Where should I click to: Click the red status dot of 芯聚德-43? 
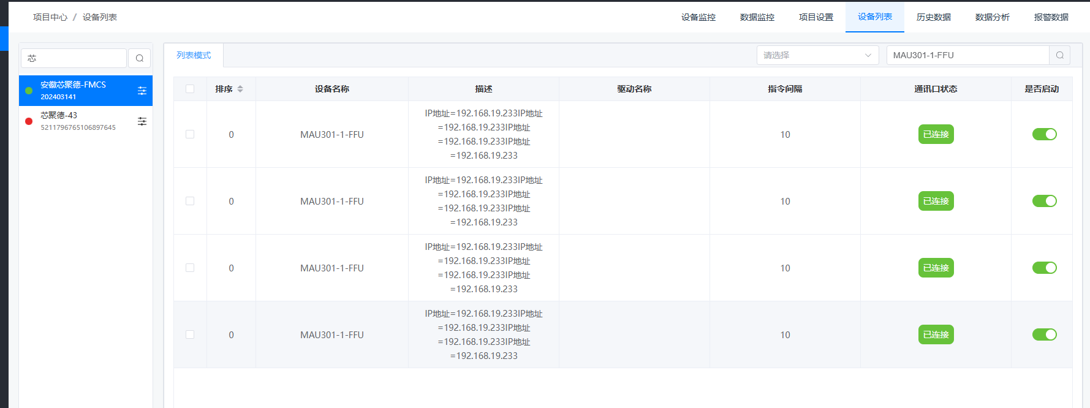pos(29,121)
